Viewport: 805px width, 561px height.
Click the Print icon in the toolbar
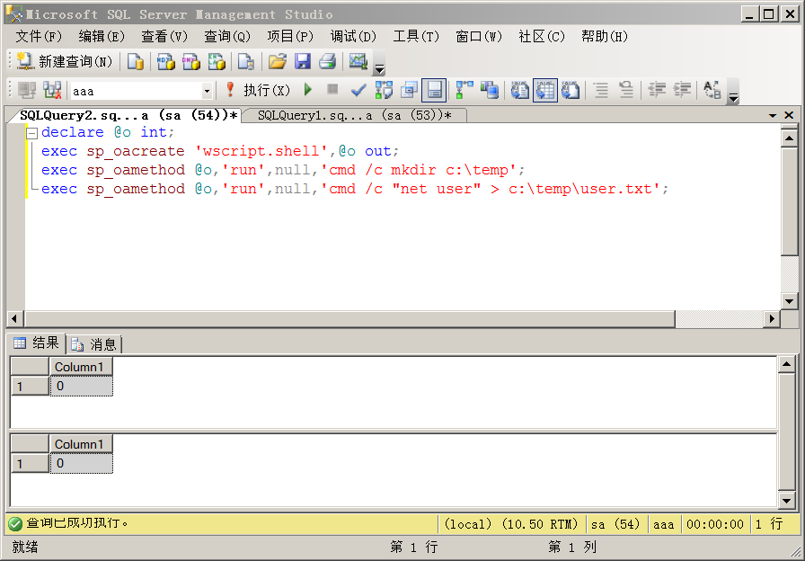[x=328, y=62]
